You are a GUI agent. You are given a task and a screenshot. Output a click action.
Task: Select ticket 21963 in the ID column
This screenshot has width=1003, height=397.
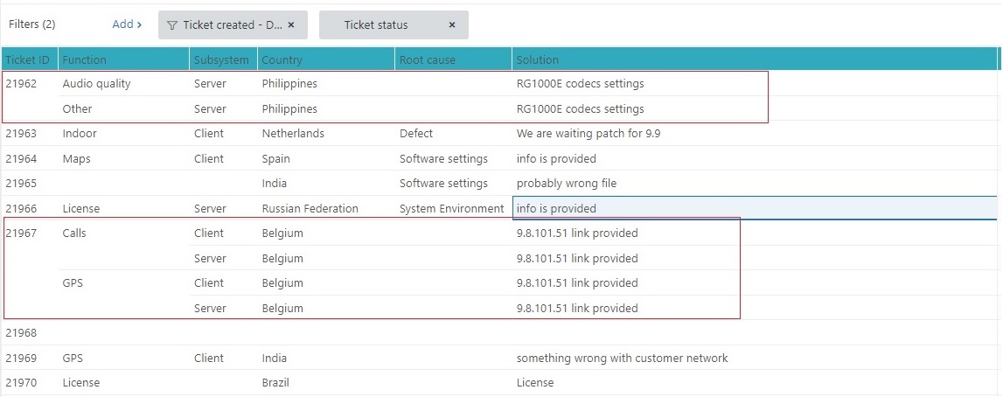pos(21,134)
